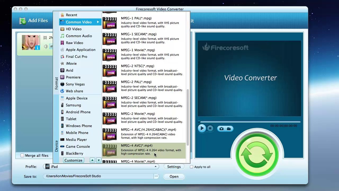
Task: Select the Common Video category
Action: [x=80, y=22]
